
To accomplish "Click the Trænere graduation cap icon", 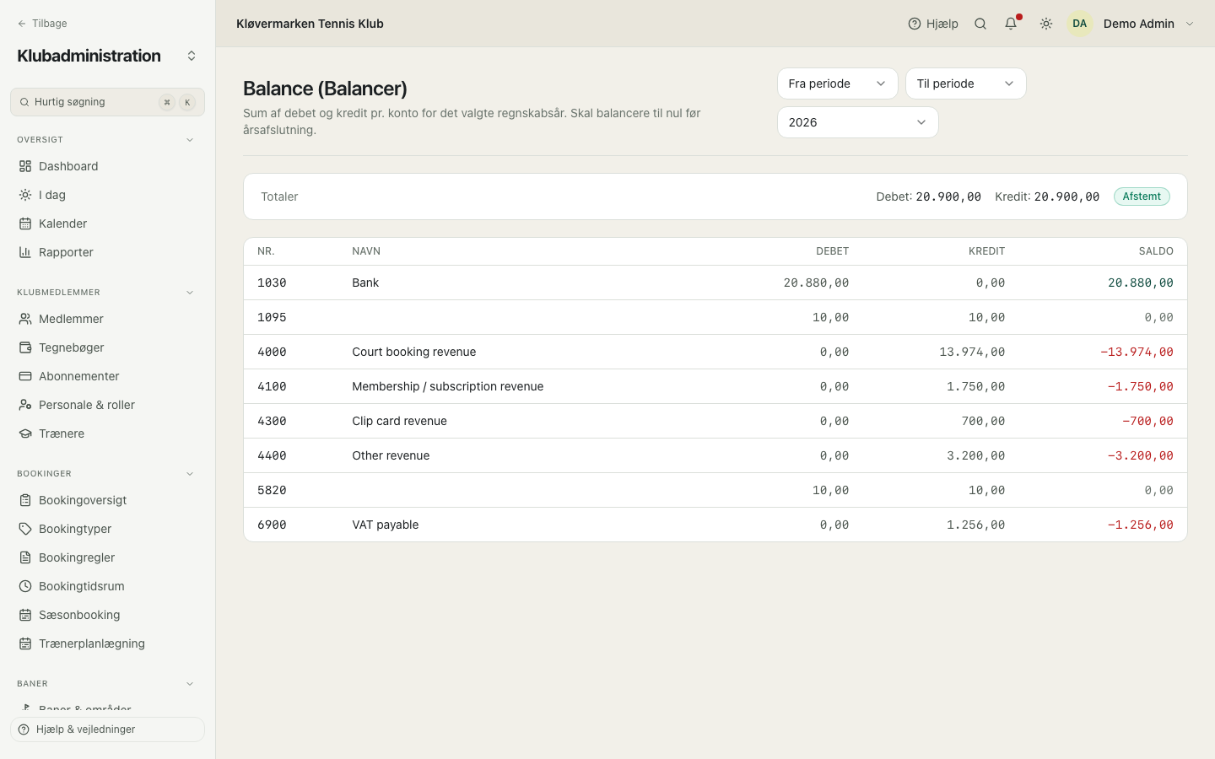I will [25, 433].
